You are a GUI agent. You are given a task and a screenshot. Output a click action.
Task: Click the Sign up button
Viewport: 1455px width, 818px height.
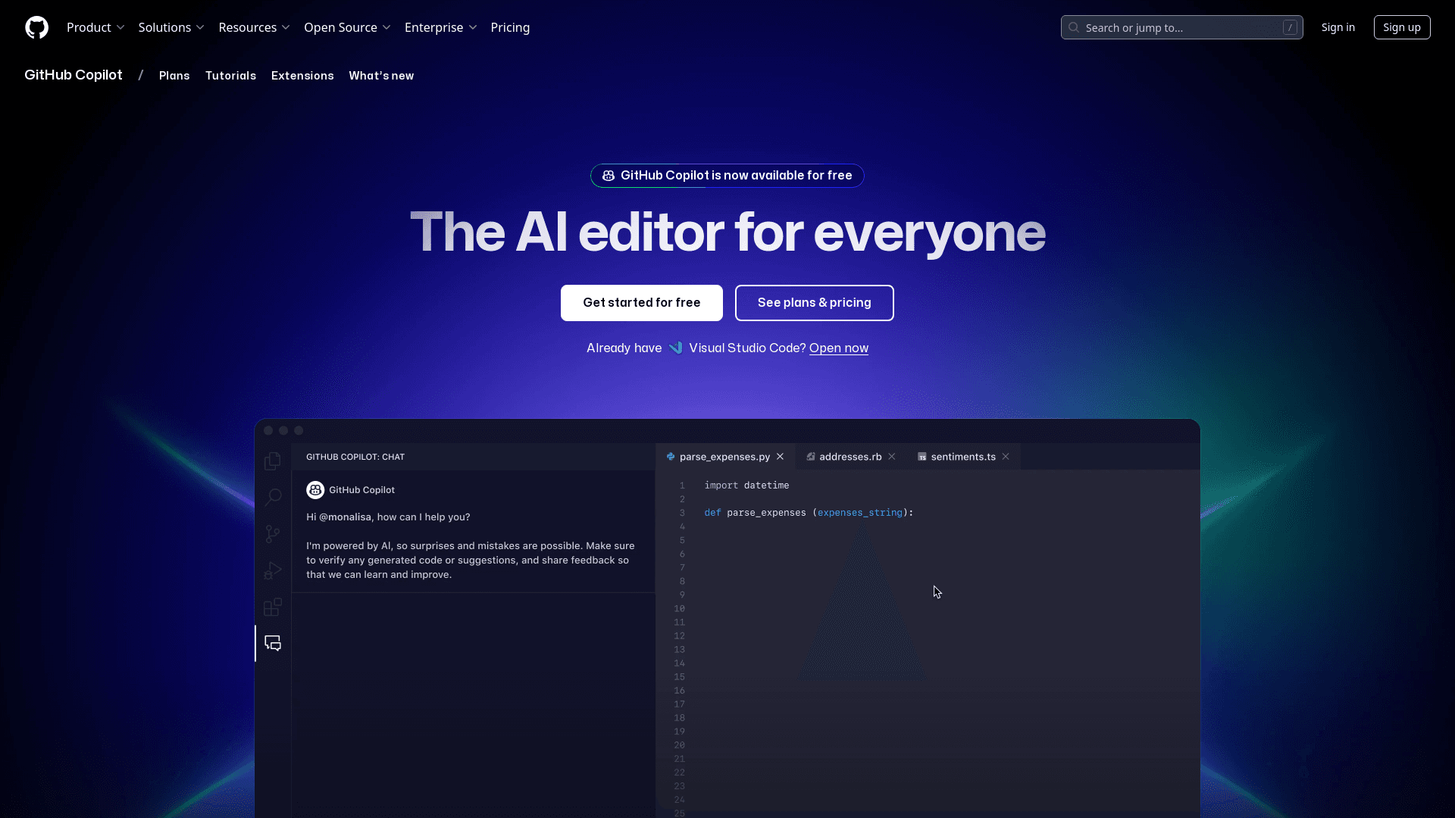click(x=1402, y=27)
